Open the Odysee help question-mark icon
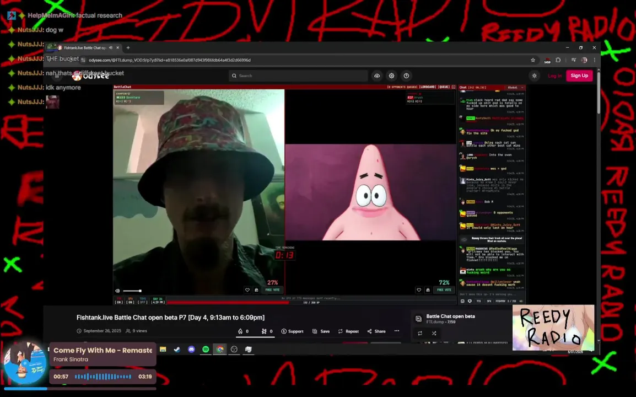 [x=406, y=76]
